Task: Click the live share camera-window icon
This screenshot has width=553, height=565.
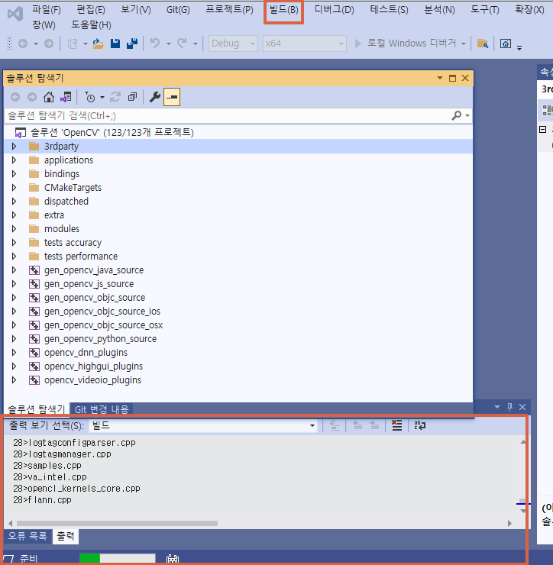Action: coord(506,44)
